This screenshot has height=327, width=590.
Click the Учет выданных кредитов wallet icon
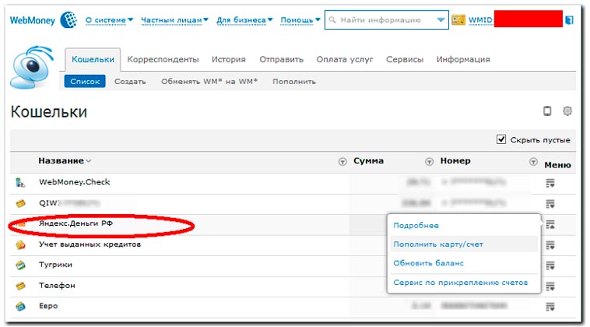coord(21,245)
